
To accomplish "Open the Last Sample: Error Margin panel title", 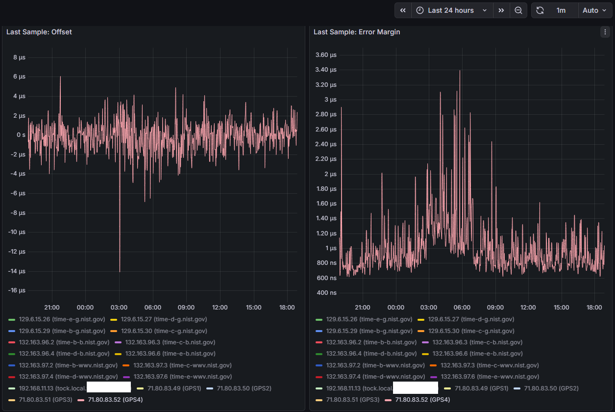I will [x=357, y=32].
